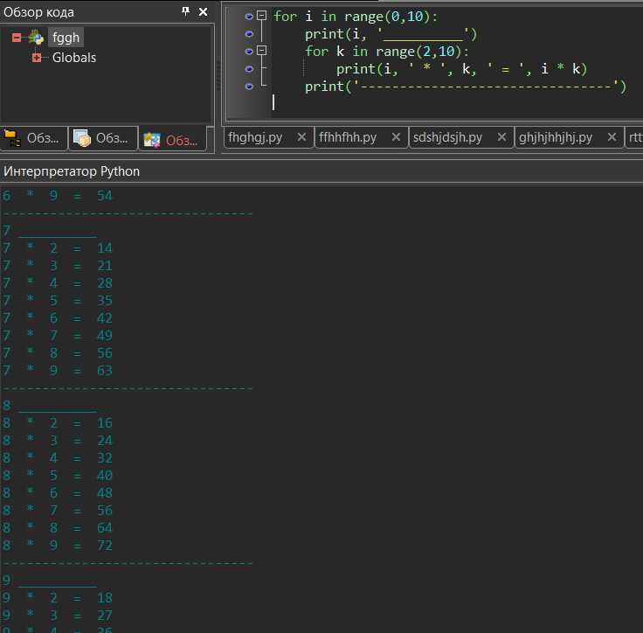The height and width of the screenshot is (633, 643).
Task: Click the output line '7 * 7 = 49'
Action: [58, 336]
